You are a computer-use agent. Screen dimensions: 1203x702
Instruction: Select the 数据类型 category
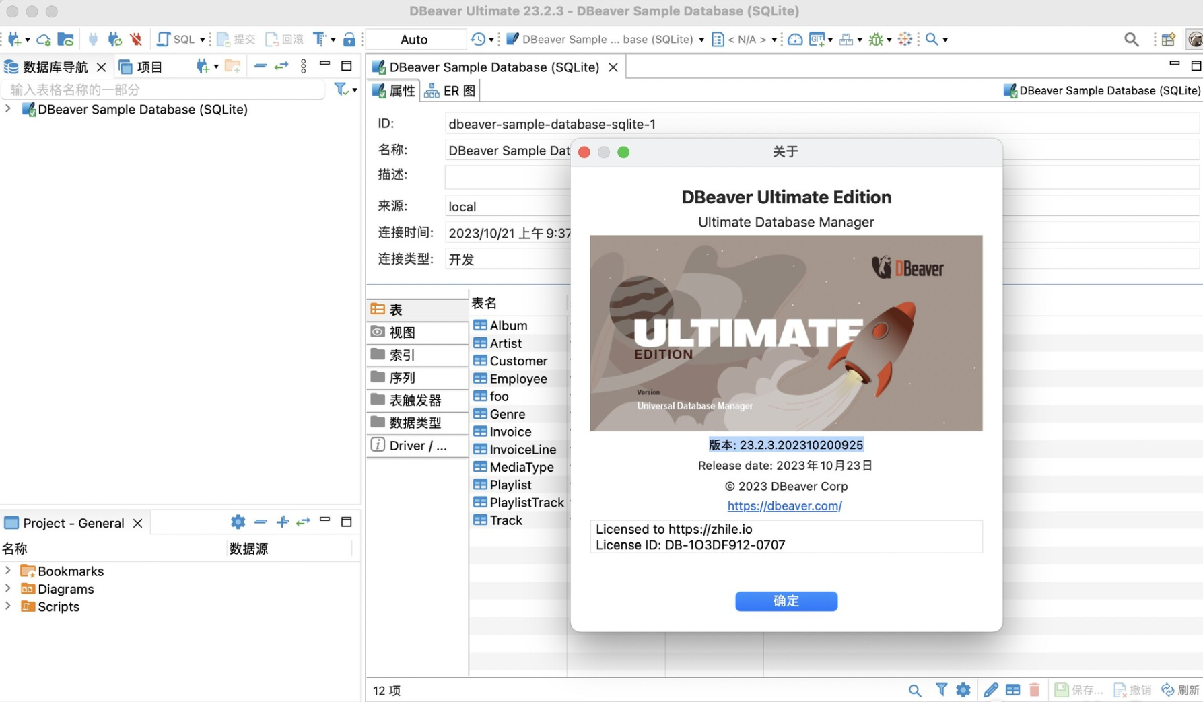click(x=417, y=423)
